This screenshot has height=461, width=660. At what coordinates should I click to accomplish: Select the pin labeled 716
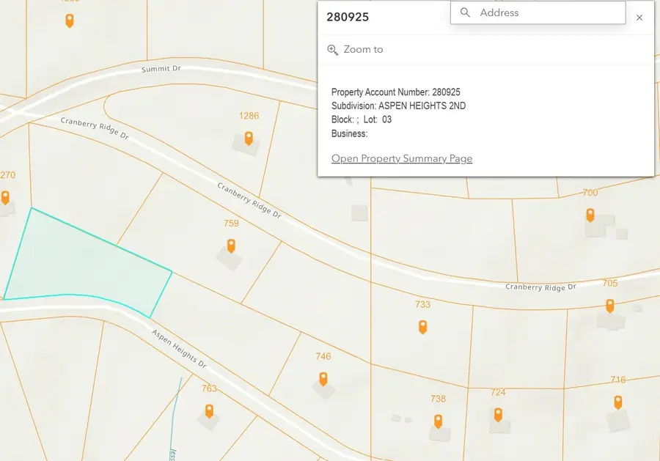pyautogui.click(x=618, y=402)
